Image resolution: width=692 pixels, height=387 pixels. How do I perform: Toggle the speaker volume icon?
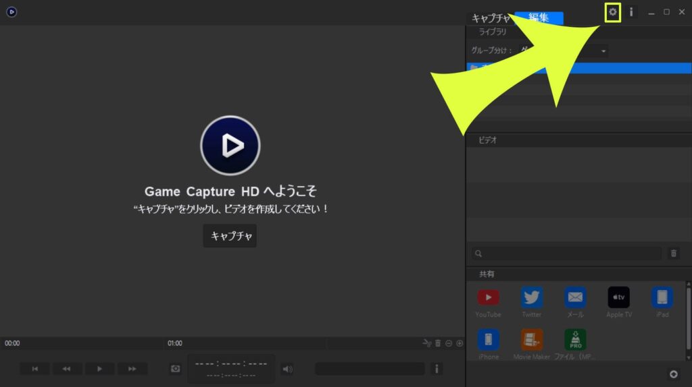pos(287,369)
